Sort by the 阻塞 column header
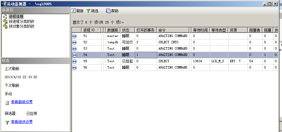Screen dimensions: 282x132 (268, 30)
